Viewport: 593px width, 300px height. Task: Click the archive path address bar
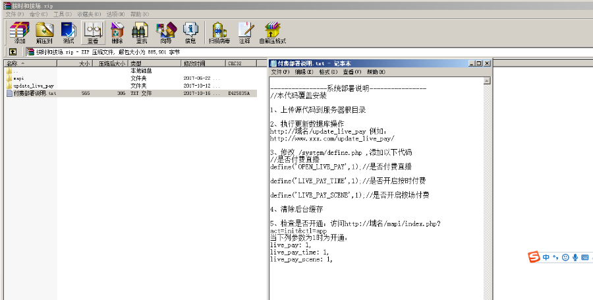coord(308,52)
